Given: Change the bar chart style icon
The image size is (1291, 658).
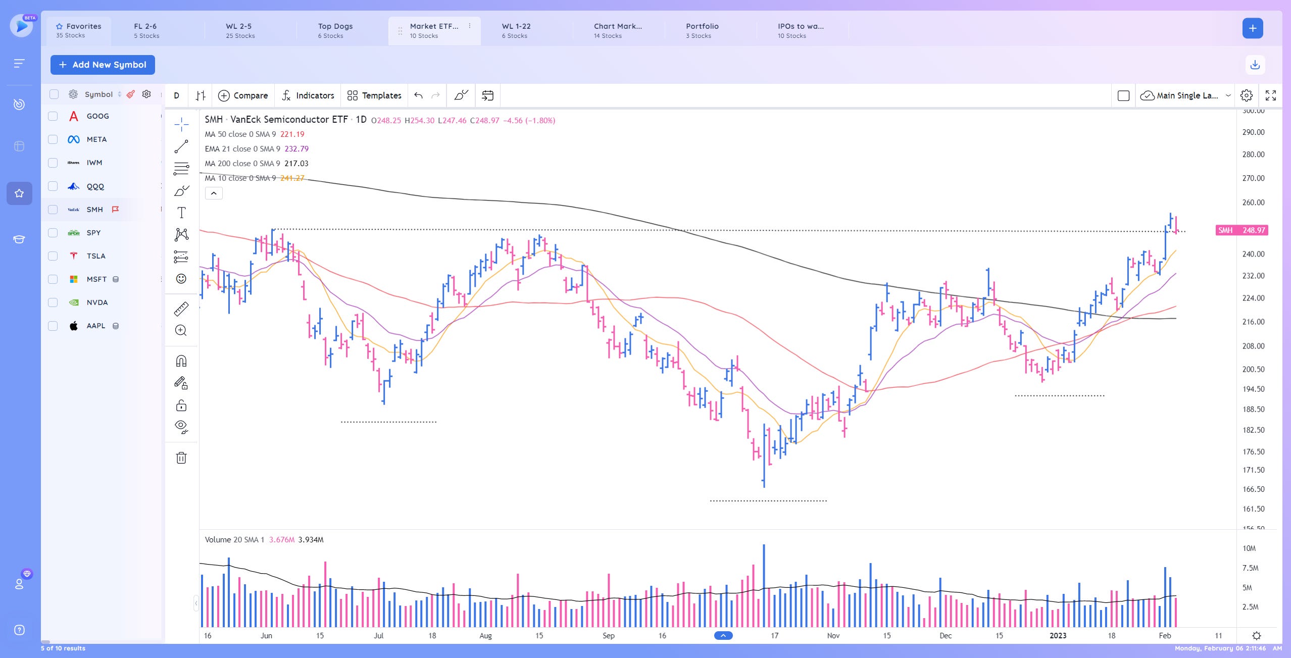Looking at the screenshot, I should (201, 95).
